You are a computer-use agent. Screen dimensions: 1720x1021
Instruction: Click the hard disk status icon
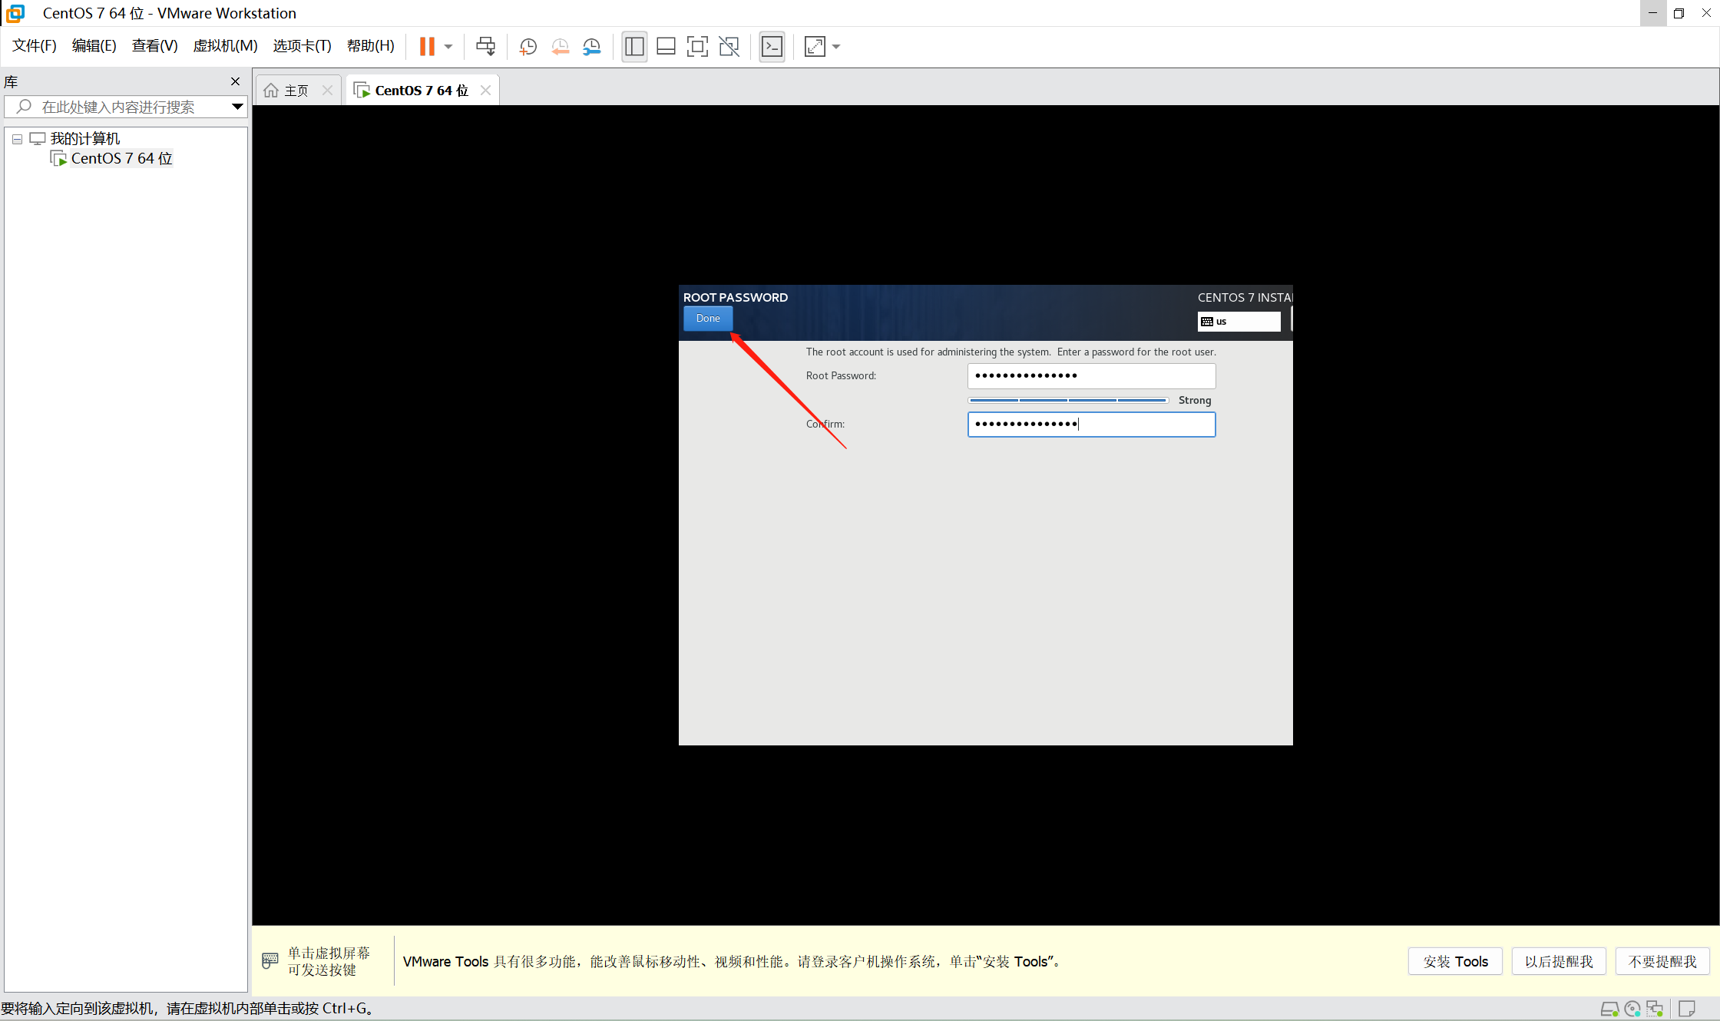[1610, 1008]
